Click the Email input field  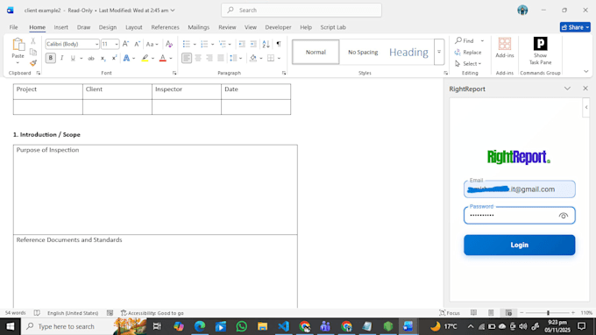coord(519,189)
